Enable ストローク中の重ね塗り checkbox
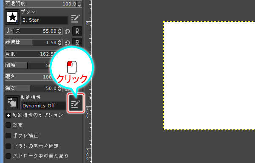This screenshot has width=255, height=163. point(8,156)
